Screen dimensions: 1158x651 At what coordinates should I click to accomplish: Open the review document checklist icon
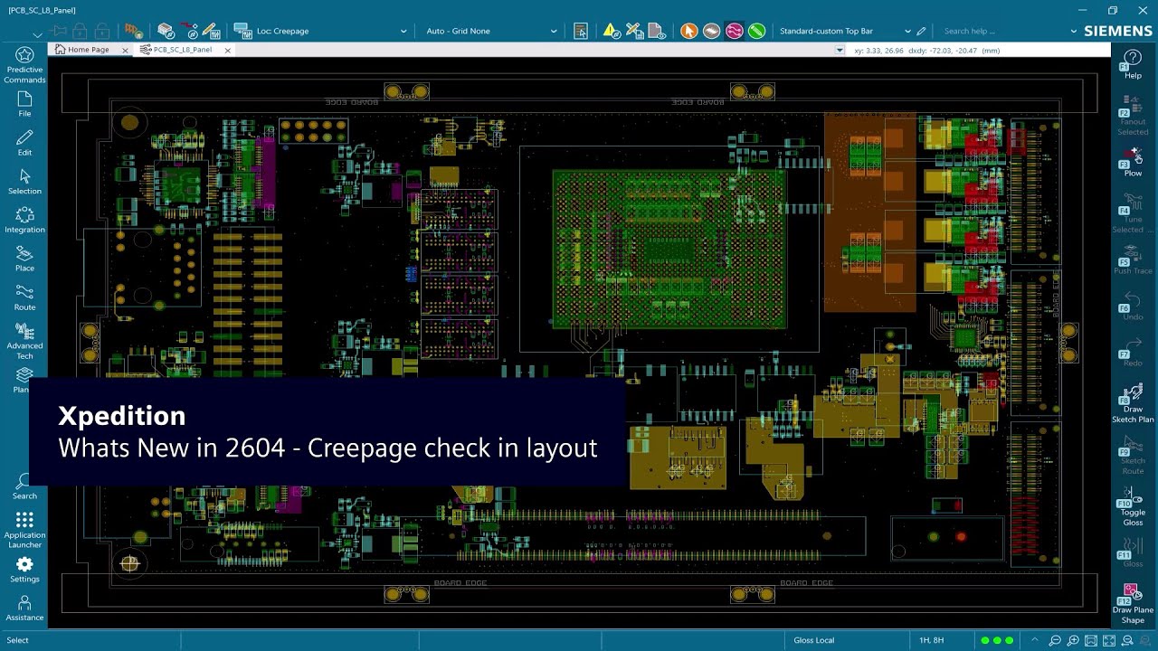[582, 31]
